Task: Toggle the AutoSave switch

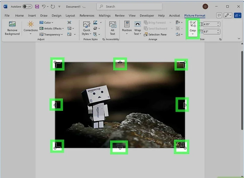Action: 27,6
